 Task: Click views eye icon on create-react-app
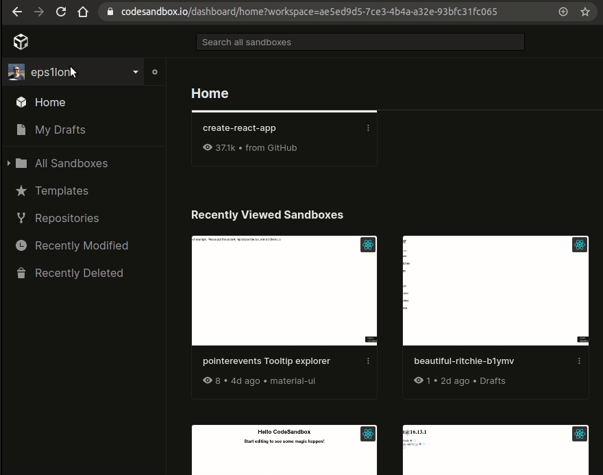[x=207, y=147]
